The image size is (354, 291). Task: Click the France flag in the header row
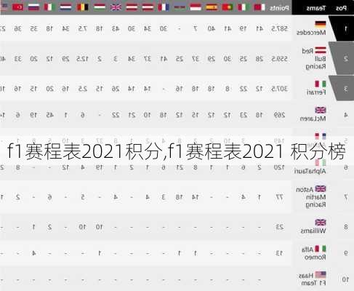tap(164, 7)
